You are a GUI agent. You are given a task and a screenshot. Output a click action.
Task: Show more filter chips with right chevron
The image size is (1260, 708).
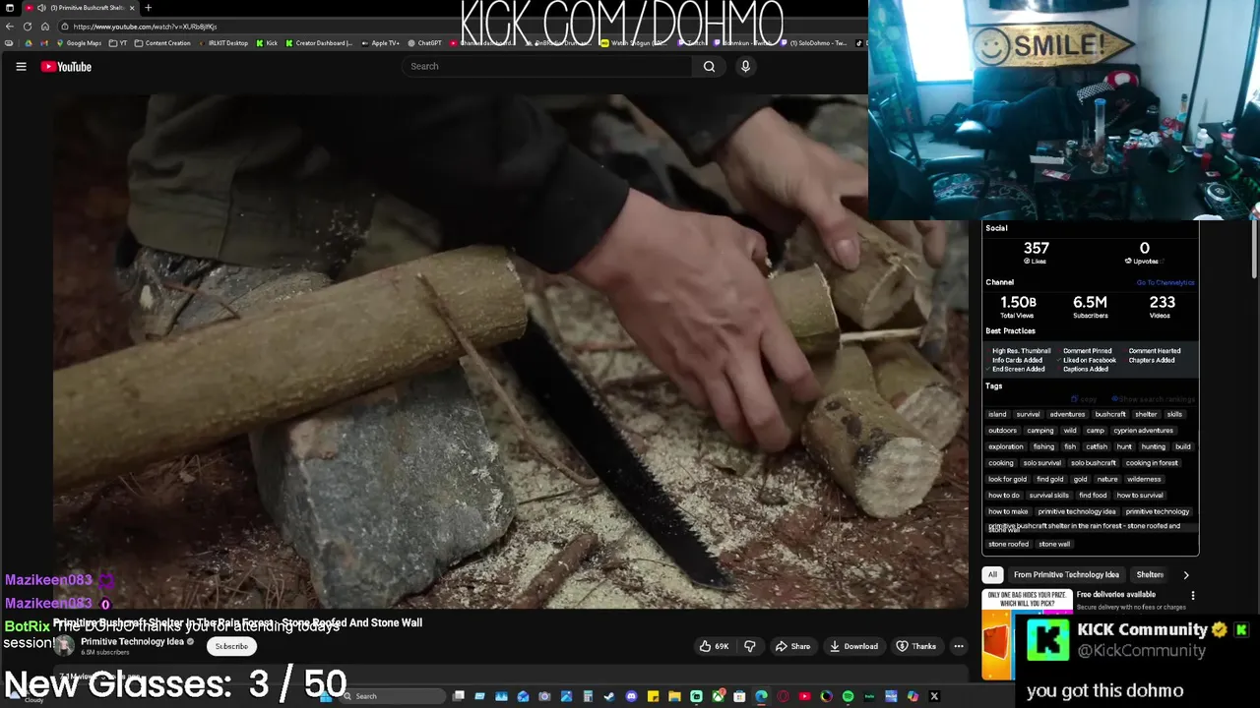(1186, 574)
